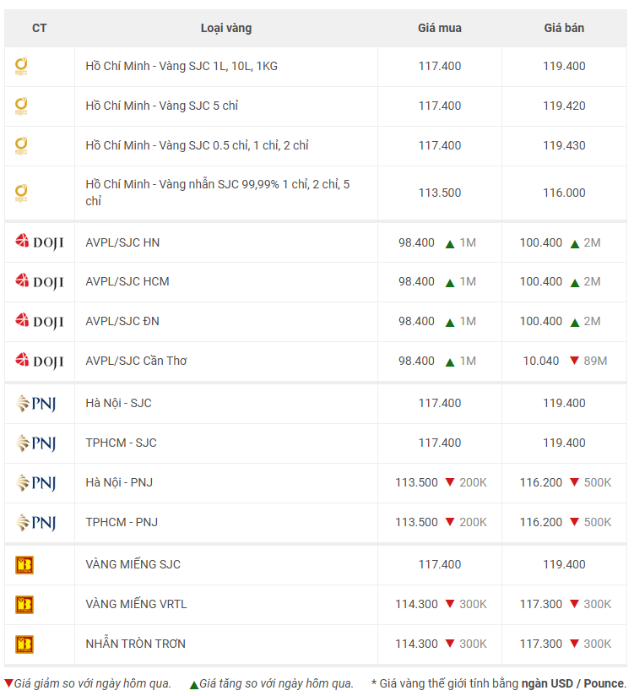
Task: Click the ngàn USD / Pounce footnote text
Action: (572, 683)
